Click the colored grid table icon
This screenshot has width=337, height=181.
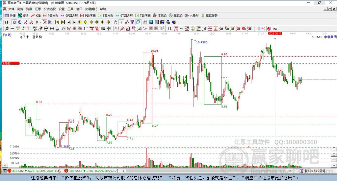pos(258,28)
